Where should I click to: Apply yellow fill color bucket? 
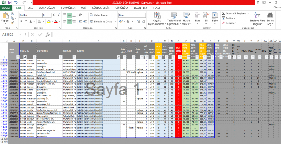coord(48,22)
